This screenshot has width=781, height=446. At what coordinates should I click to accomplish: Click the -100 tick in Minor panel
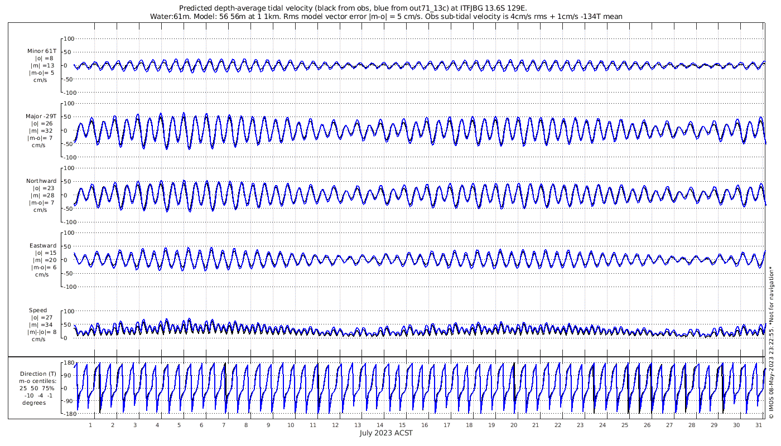[x=68, y=93]
